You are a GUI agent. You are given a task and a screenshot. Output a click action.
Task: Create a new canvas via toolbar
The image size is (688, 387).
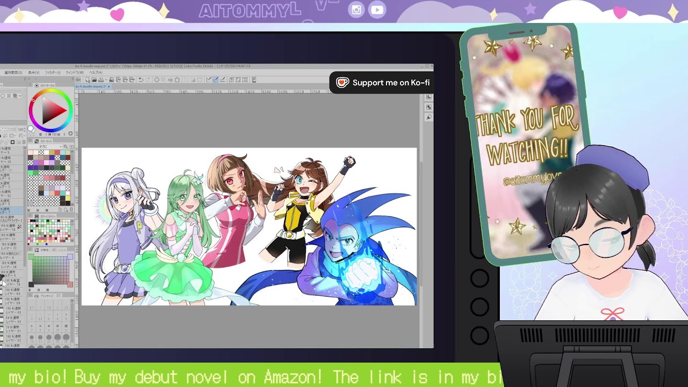(88, 80)
